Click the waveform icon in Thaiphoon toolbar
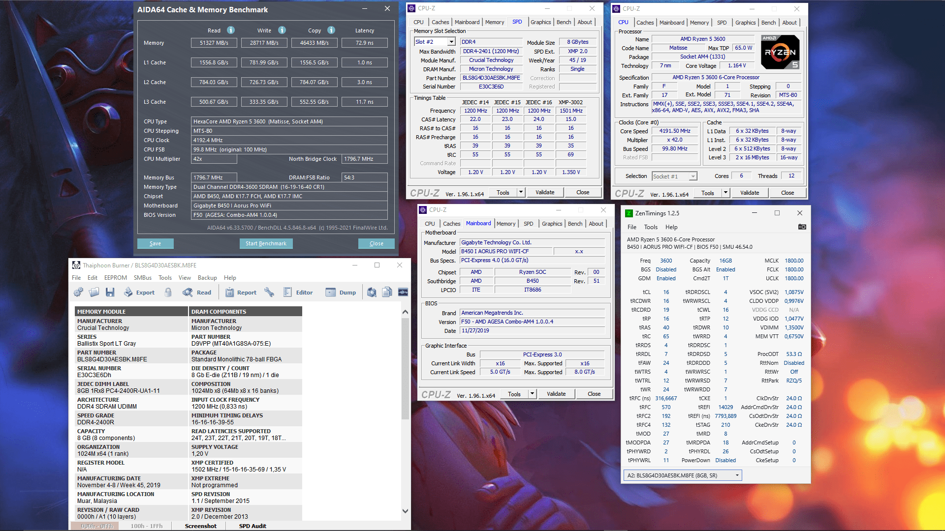Image resolution: width=945 pixels, height=531 pixels. tap(403, 292)
